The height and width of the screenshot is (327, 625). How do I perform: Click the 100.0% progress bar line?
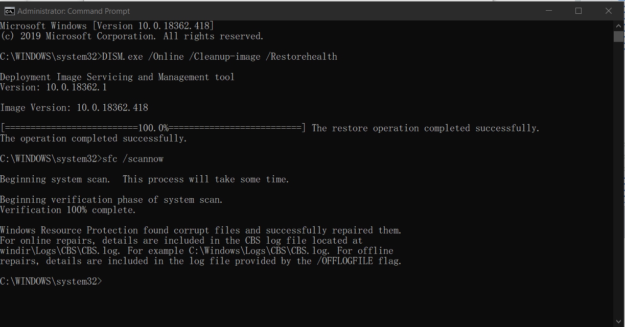click(153, 128)
